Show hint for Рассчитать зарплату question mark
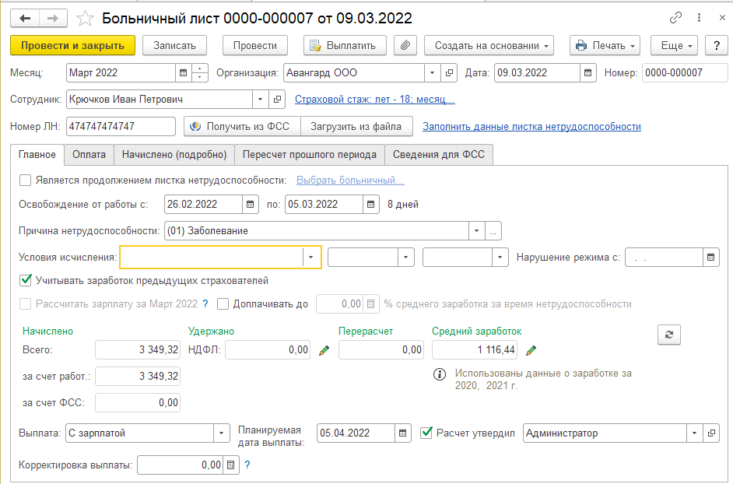Image resolution: width=733 pixels, height=484 pixels. point(205,304)
